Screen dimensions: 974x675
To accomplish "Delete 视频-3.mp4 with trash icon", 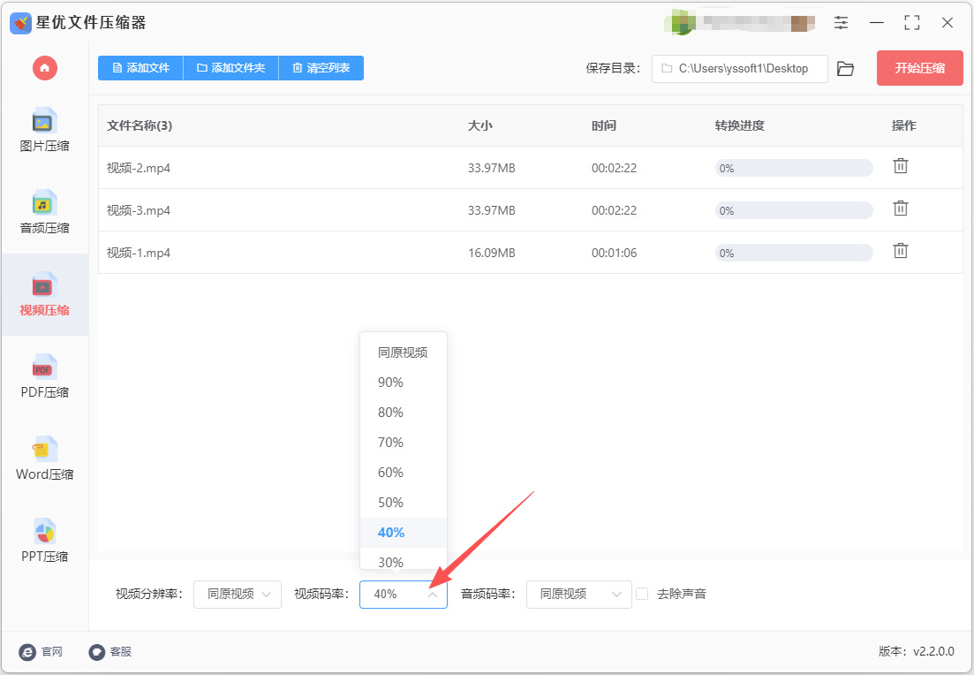I will [900, 209].
